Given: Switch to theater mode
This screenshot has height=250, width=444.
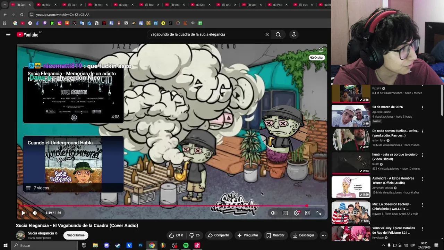Looking at the screenshot, I should (x=308, y=213).
